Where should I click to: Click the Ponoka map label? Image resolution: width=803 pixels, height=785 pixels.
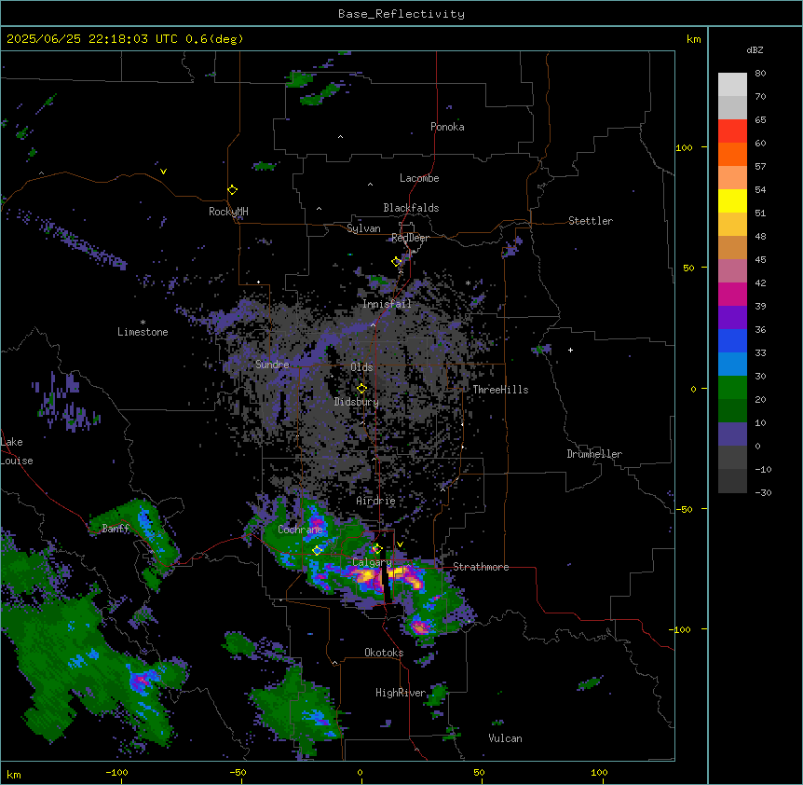click(447, 127)
